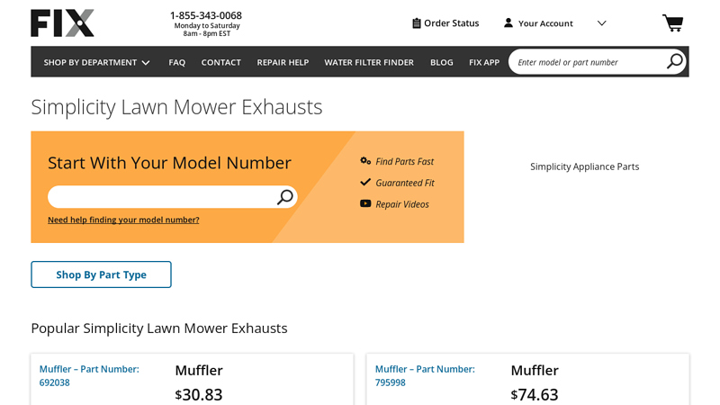Go to the Contact page
This screenshot has width=720, height=405.
click(220, 62)
